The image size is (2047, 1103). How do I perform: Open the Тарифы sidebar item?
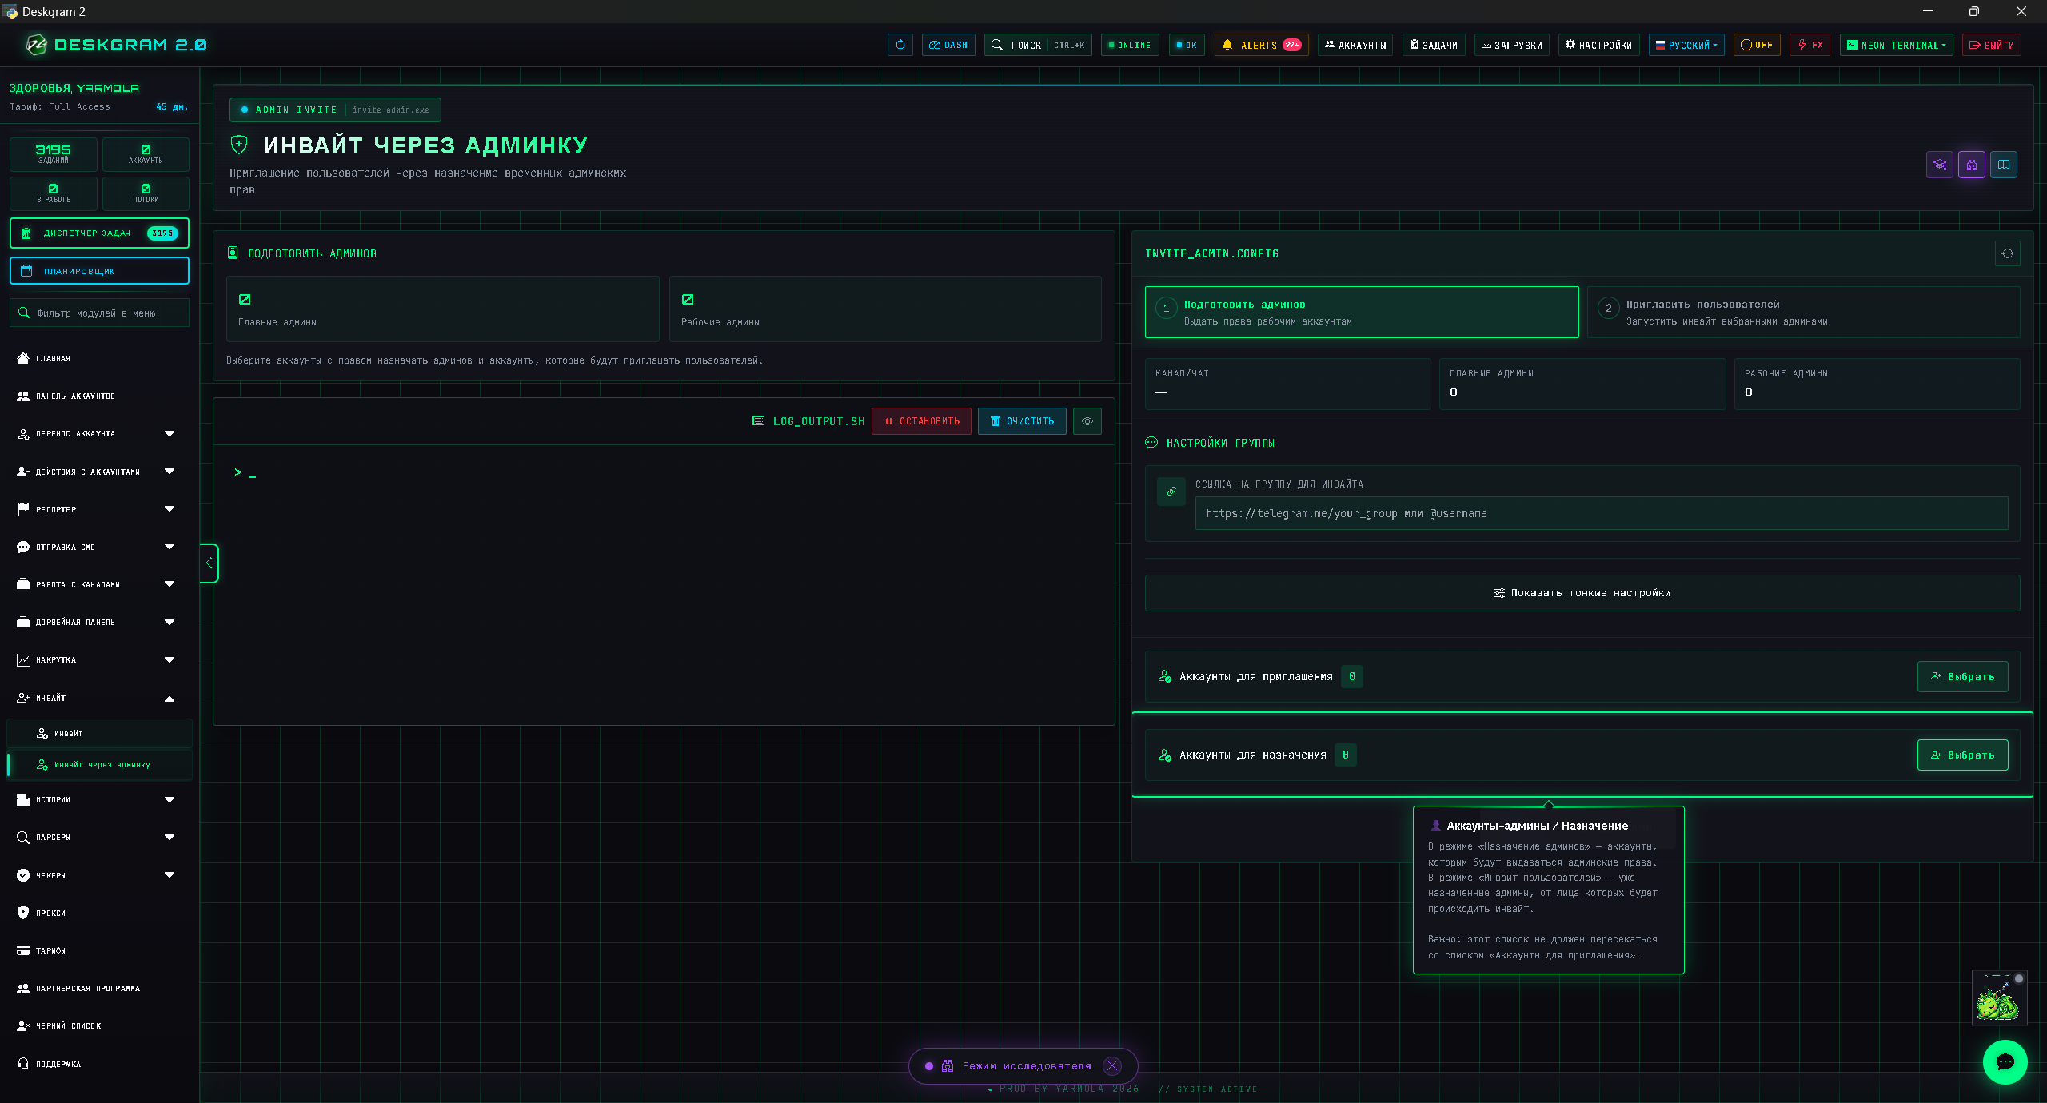pyautogui.click(x=99, y=950)
